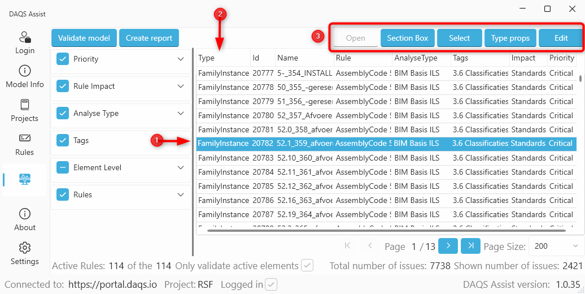Jump to last page of results
This screenshot has height=294, width=585.
click(470, 245)
